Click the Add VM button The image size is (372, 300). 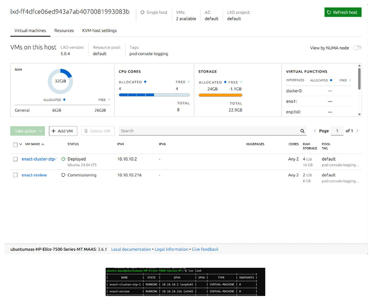point(63,131)
